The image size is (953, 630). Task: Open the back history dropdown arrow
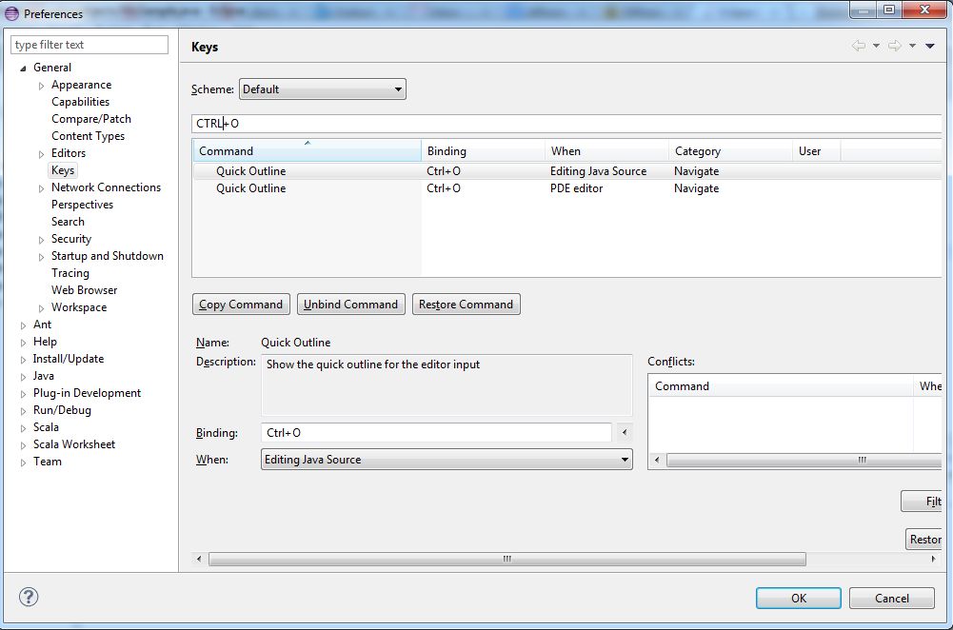pyautogui.click(x=876, y=46)
